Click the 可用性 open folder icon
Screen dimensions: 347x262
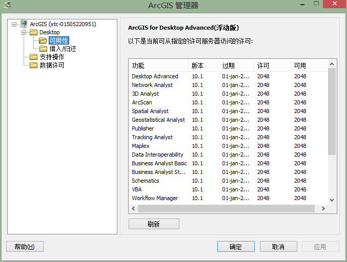tap(44, 40)
